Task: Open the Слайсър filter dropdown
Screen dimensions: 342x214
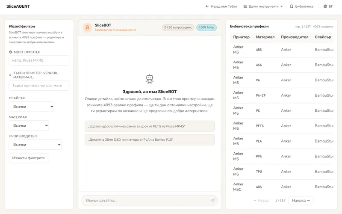Action: 31,107
